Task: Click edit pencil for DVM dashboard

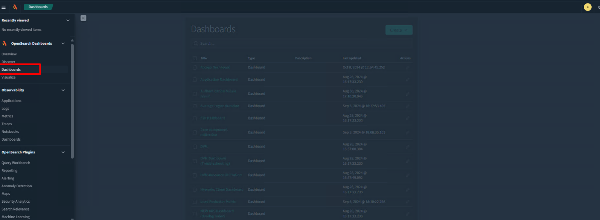Action: [407, 147]
